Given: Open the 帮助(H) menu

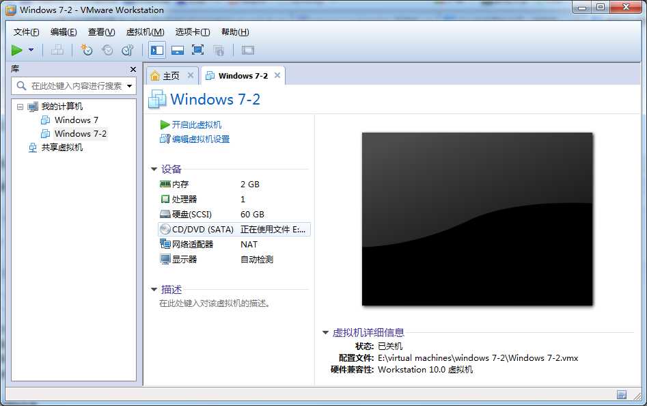Looking at the screenshot, I should pos(235,31).
